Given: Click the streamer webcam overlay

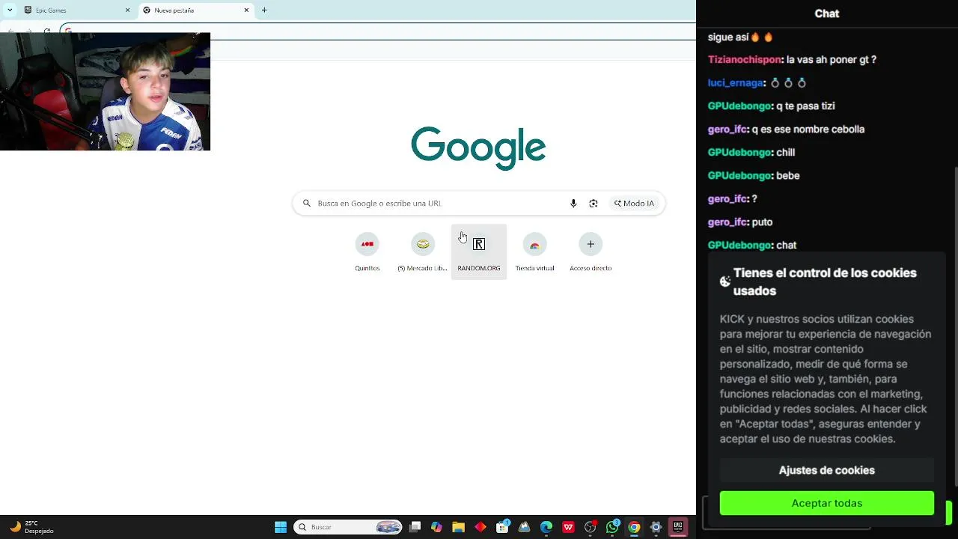Looking at the screenshot, I should coord(105,91).
